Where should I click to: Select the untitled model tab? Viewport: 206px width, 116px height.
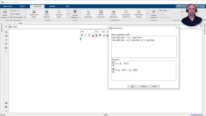pyautogui.click(x=20, y=23)
